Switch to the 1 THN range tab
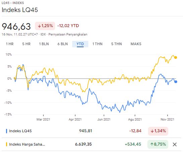The width and height of the screenshot is (183, 152). 97,44
